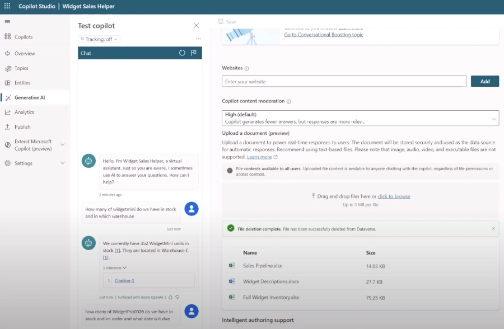Click the Widget Descriptions.docx file icon
This screenshot has height=329, width=504.
click(x=231, y=281)
